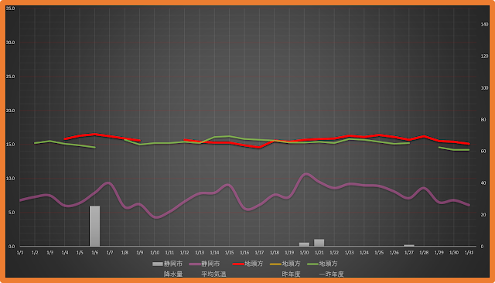Click the 80 right axis value
This screenshot has height=283, width=495.
click(x=483, y=120)
